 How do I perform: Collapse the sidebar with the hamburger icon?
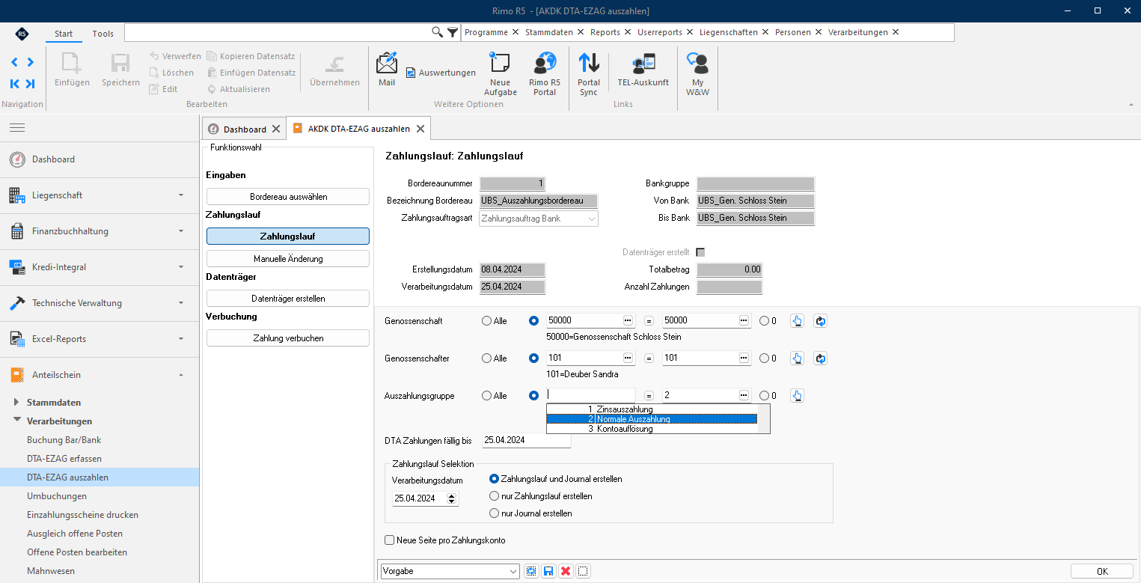[17, 128]
